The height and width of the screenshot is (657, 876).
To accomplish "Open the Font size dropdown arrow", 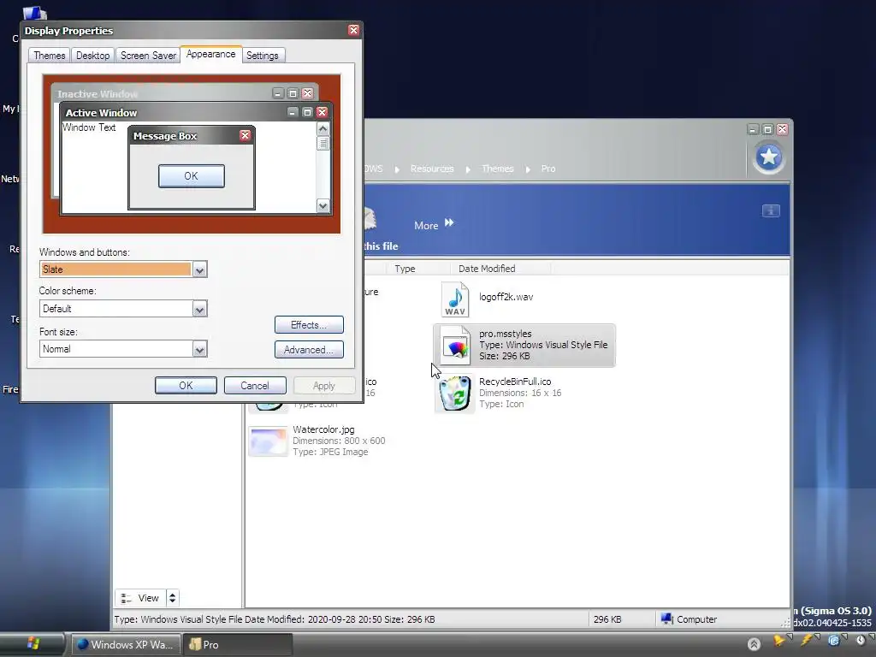I will tap(199, 350).
